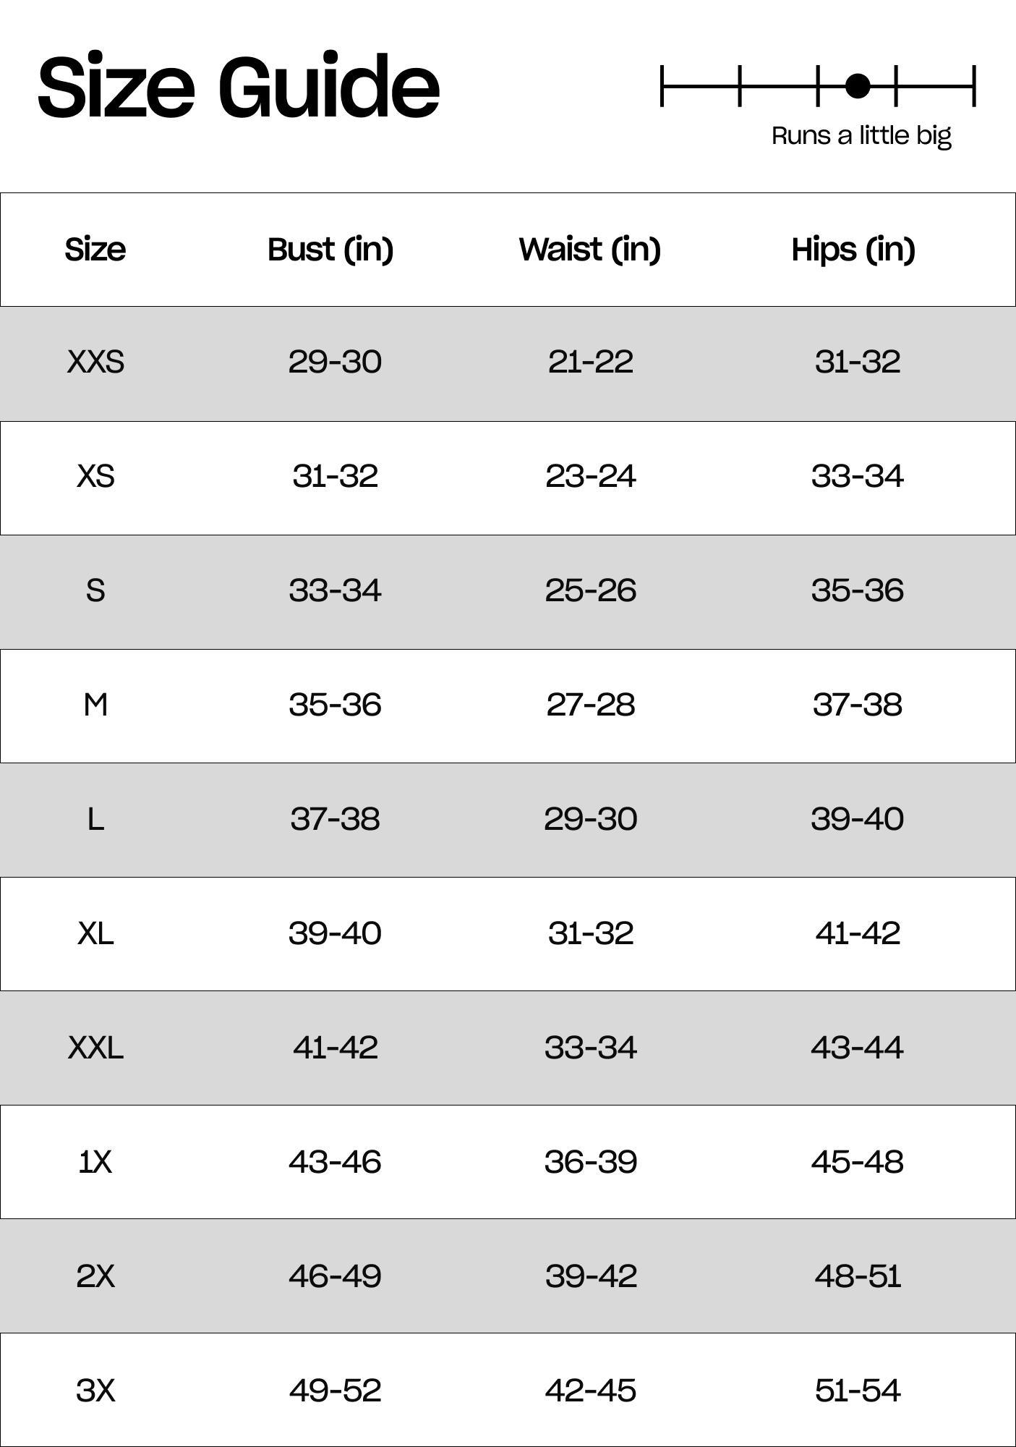Click the "Runs a little big" label
Image resolution: width=1016 pixels, height=1447 pixels.
coord(861,135)
